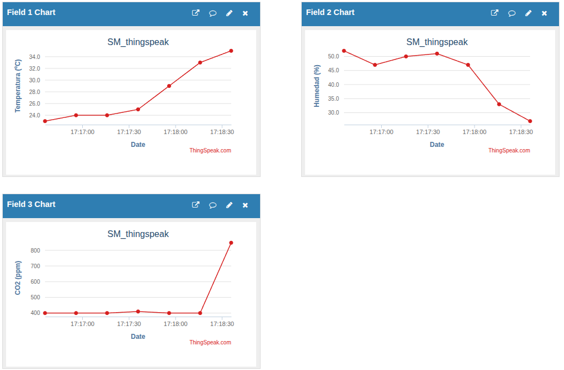Click comment icon on Field 2 Chart

pyautogui.click(x=511, y=13)
